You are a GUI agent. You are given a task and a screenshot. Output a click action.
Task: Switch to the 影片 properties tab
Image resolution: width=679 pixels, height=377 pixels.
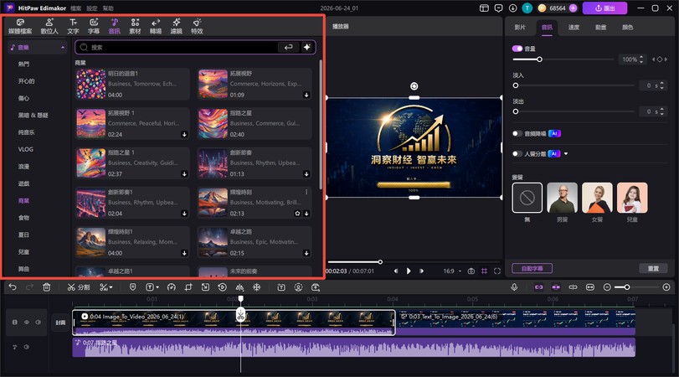coord(520,28)
